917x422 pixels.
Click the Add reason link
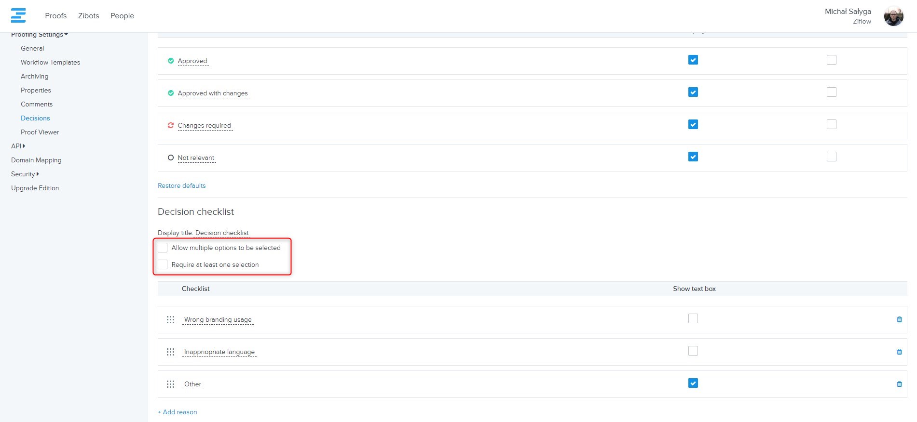(178, 412)
